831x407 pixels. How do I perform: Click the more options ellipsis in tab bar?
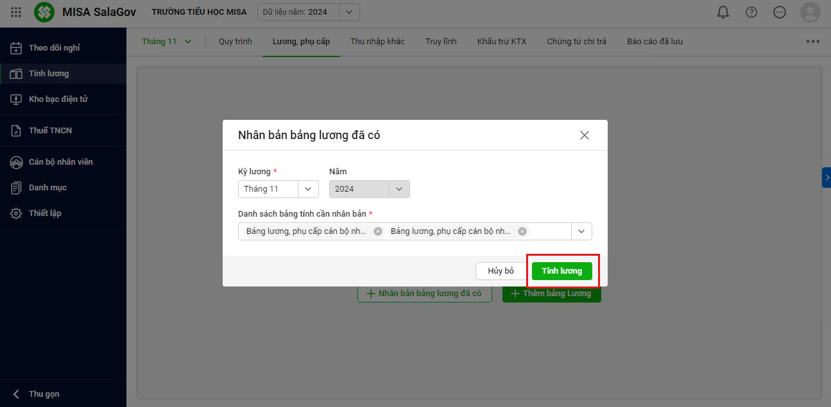pos(812,42)
